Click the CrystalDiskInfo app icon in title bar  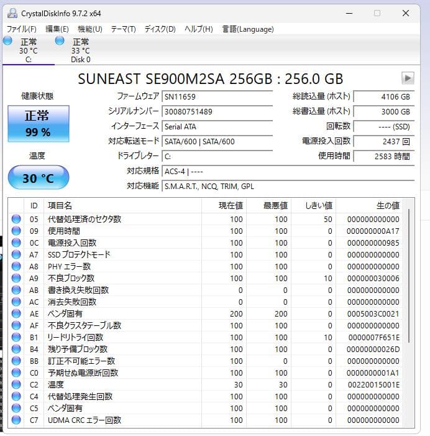click(12, 13)
